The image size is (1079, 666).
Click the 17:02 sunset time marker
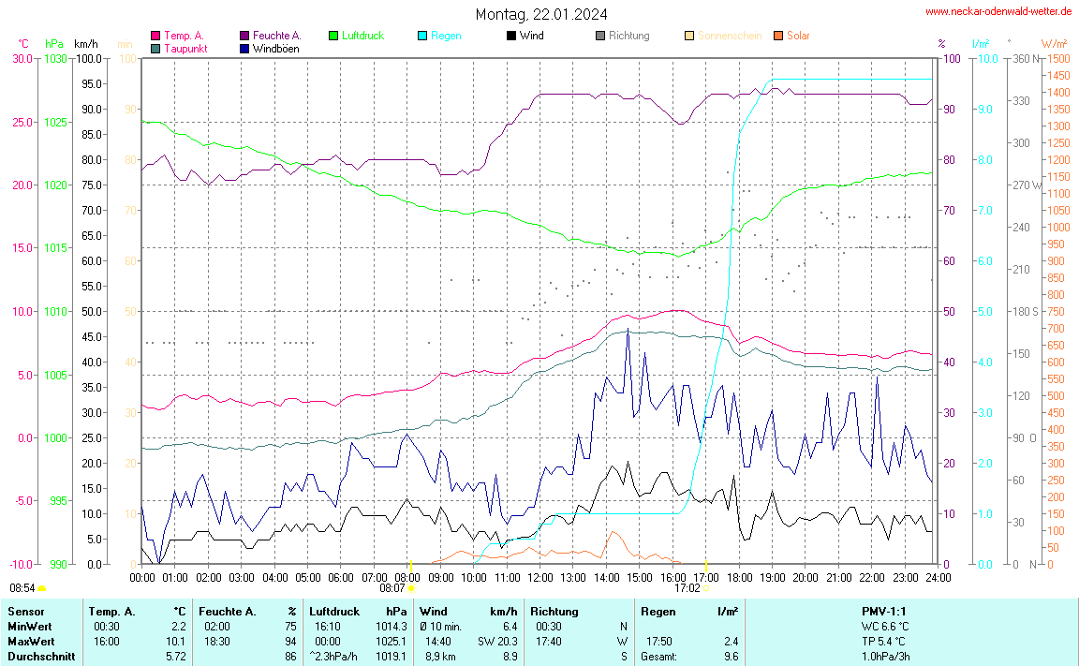687,588
